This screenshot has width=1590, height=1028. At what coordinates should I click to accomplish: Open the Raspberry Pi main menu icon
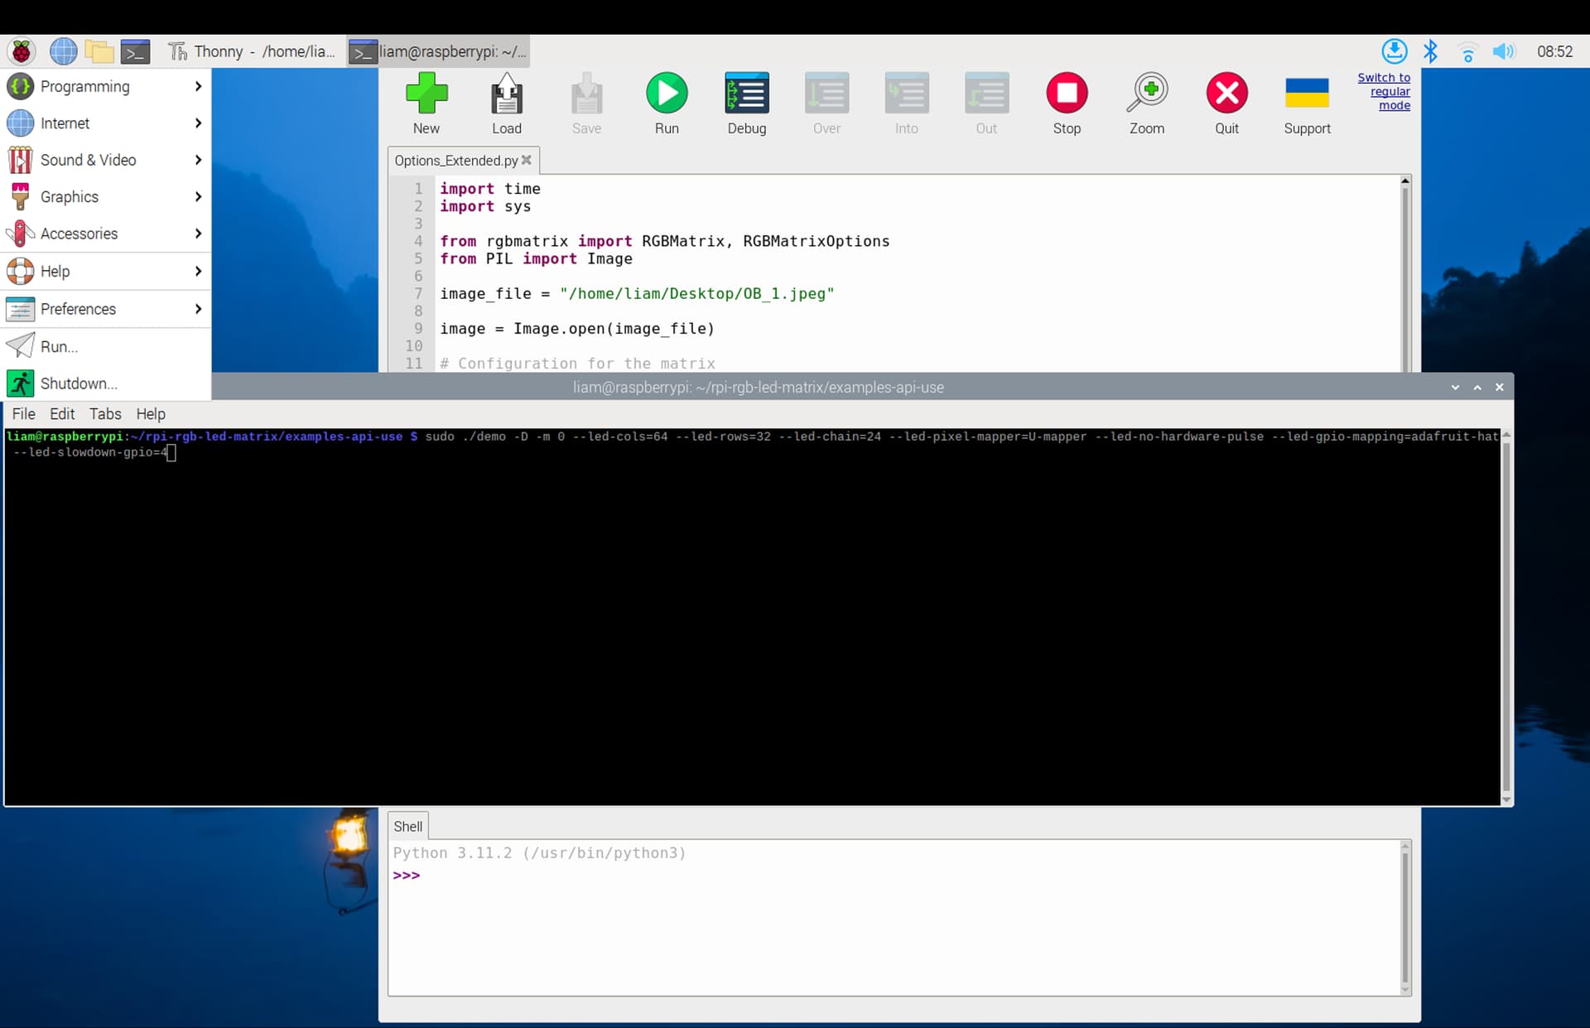click(22, 51)
